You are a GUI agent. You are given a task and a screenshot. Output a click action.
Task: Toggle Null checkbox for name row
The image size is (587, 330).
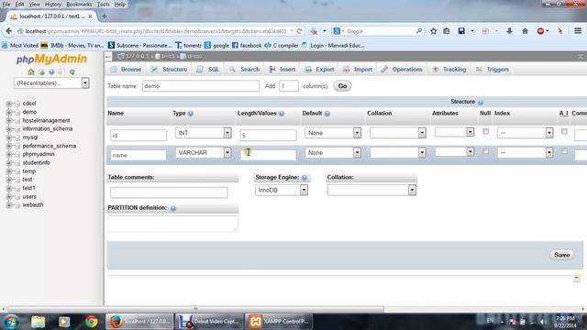click(485, 151)
